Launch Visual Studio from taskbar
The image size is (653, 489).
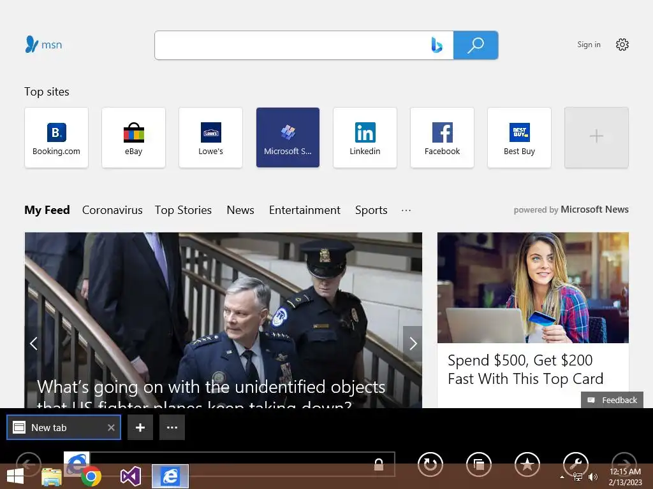130,476
